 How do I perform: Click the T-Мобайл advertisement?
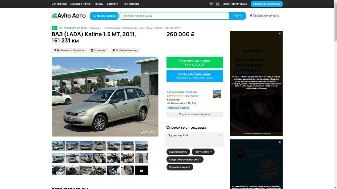(x=256, y=83)
